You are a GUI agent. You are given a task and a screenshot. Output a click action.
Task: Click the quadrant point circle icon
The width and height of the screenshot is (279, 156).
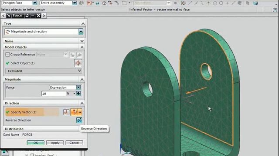221,3
